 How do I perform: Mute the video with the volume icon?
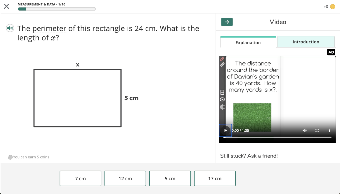304,130
